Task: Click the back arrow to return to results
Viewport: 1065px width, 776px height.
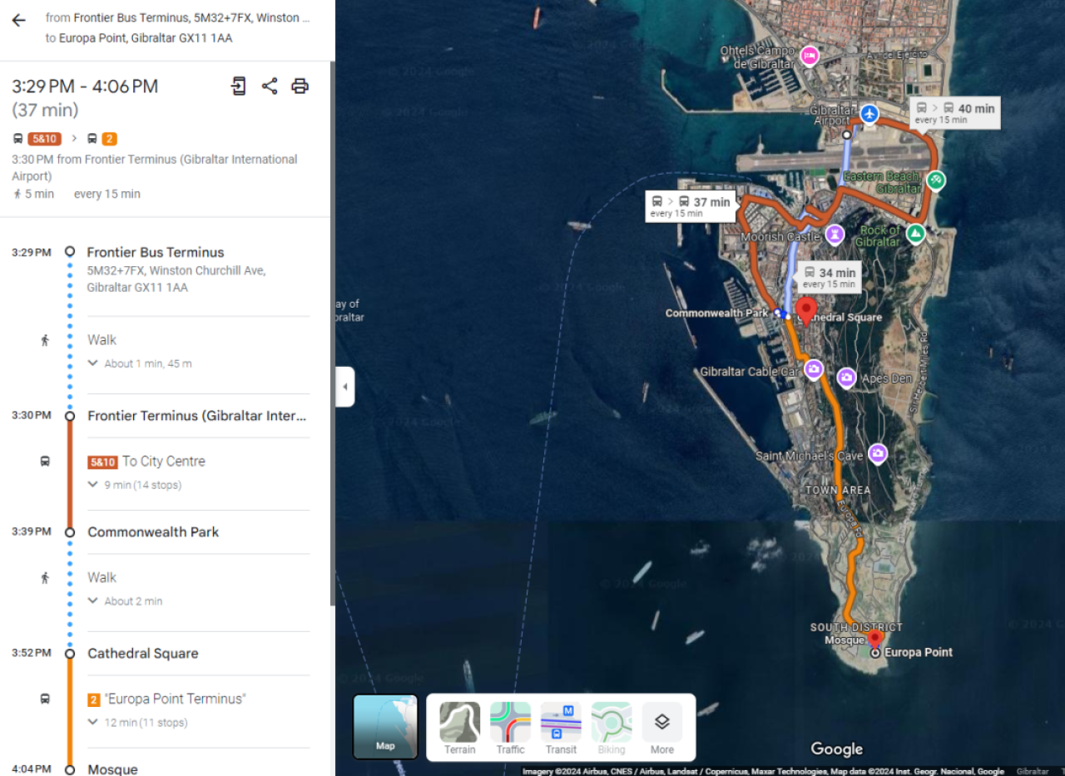Action: pyautogui.click(x=18, y=20)
